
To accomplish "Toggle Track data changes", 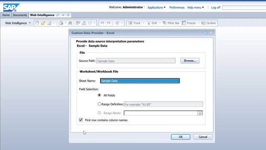I will pos(135,23).
